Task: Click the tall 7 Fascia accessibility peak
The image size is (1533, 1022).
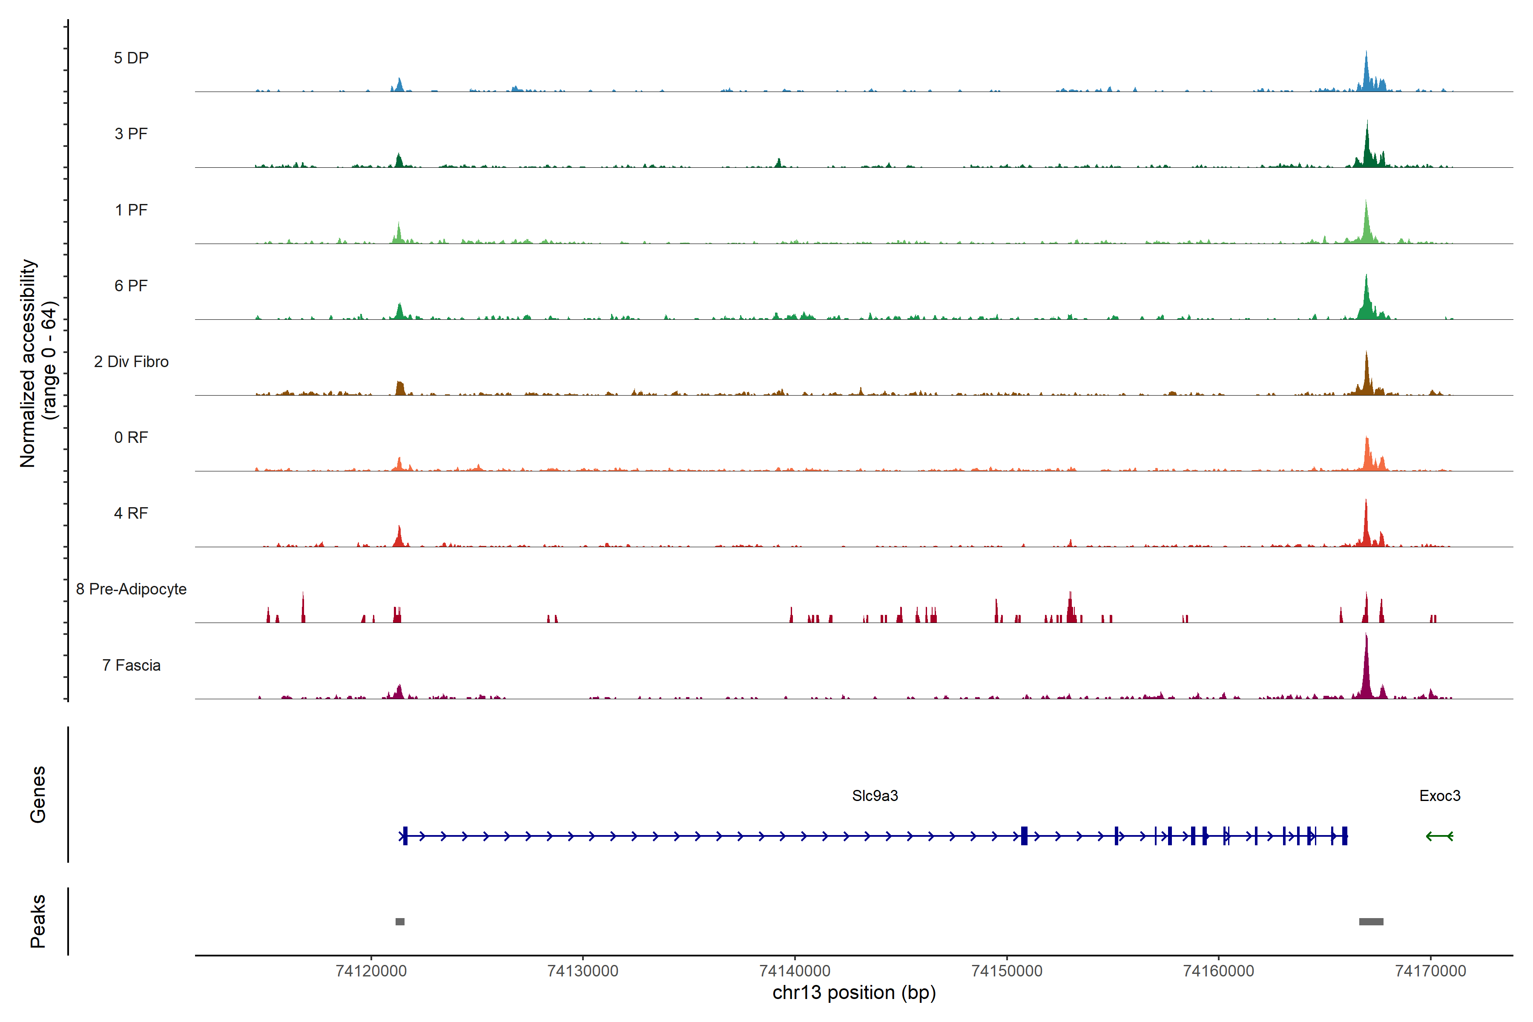Action: click(x=1366, y=672)
